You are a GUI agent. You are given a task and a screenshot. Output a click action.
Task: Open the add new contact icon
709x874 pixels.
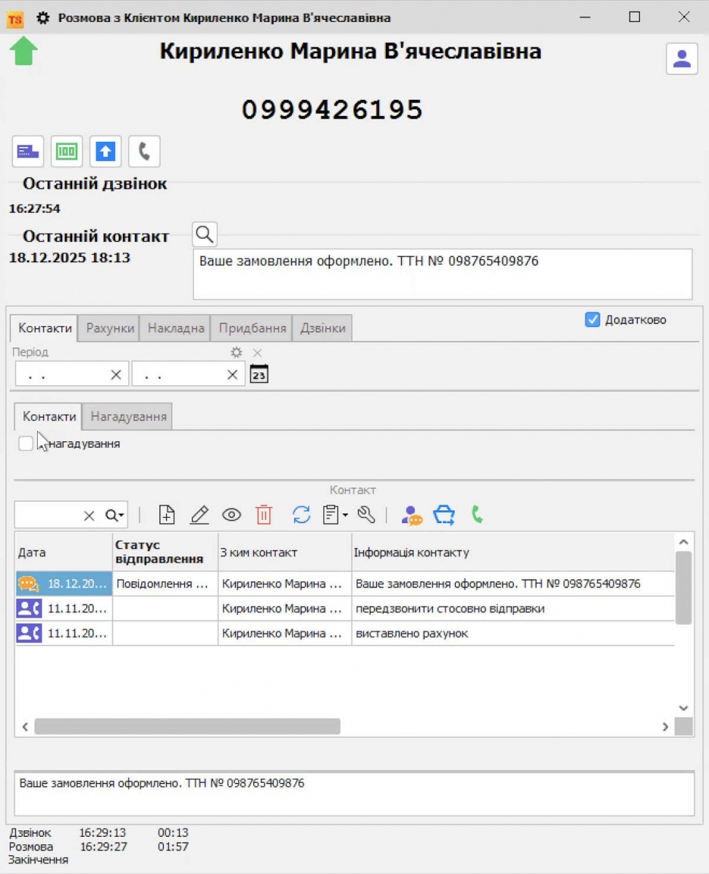(167, 514)
